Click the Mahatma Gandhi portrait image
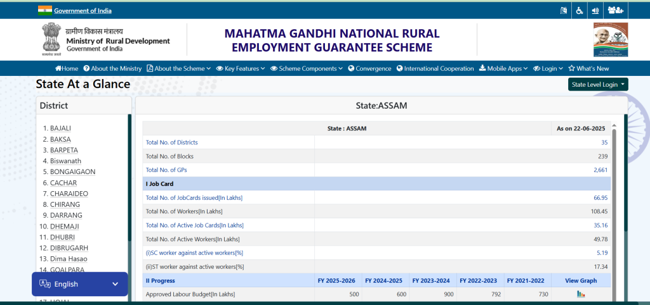Viewport: 650px width, 305px height. tap(611, 40)
